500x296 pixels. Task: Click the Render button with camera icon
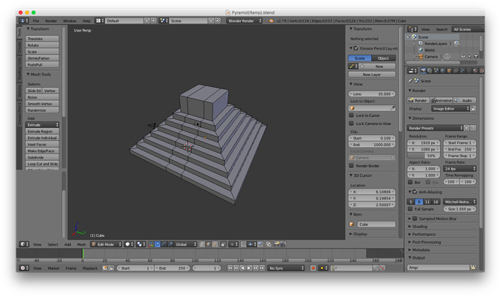point(419,100)
